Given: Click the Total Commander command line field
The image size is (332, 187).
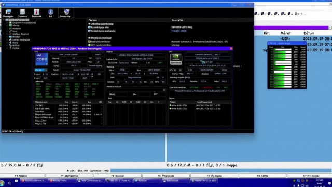Looking at the screenshot, I should click(221, 171).
